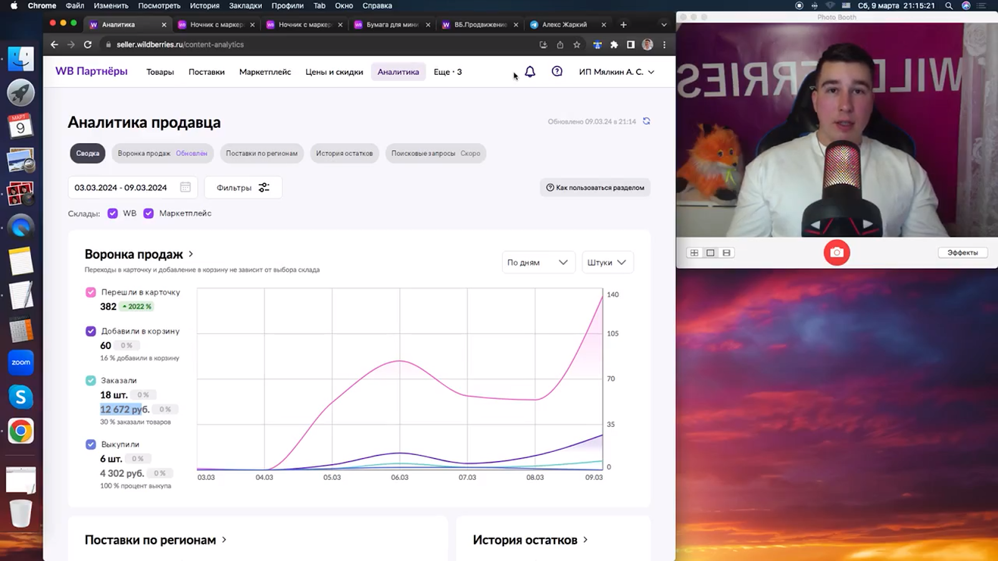Viewport: 998px width, 561px height.
Task: Open the Поисковые запросы tab pill
Action: pos(435,153)
